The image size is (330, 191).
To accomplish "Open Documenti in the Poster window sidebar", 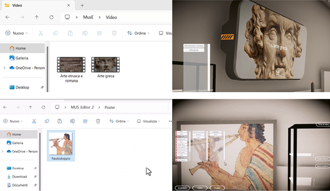I will (x=18, y=185).
